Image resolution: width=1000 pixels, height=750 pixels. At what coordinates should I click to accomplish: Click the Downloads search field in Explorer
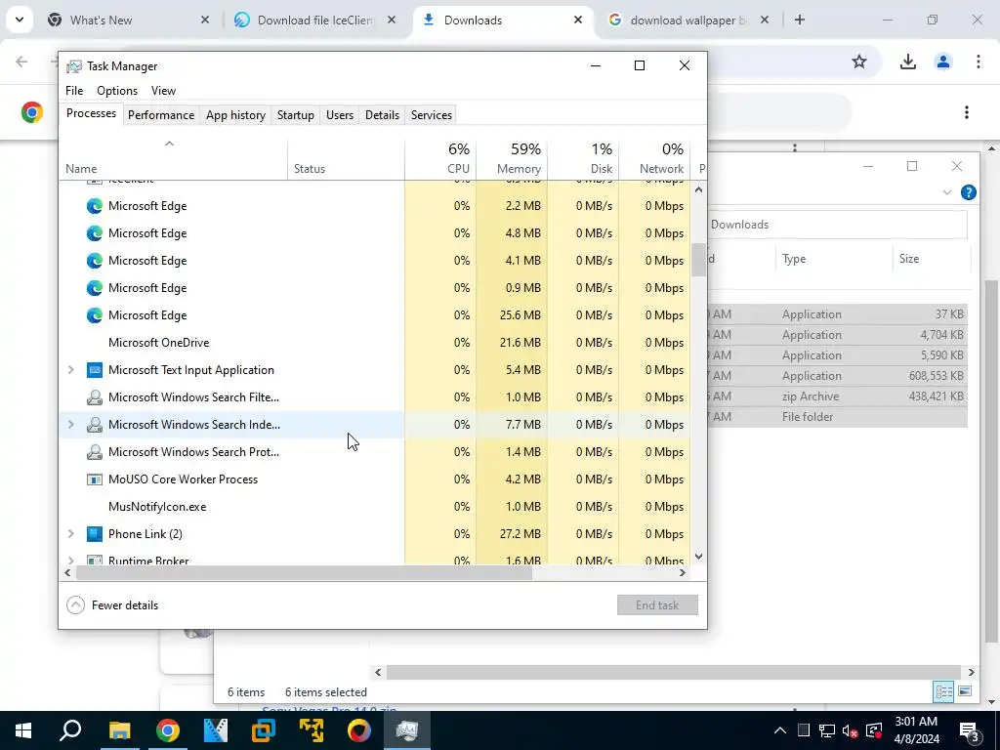(838, 225)
